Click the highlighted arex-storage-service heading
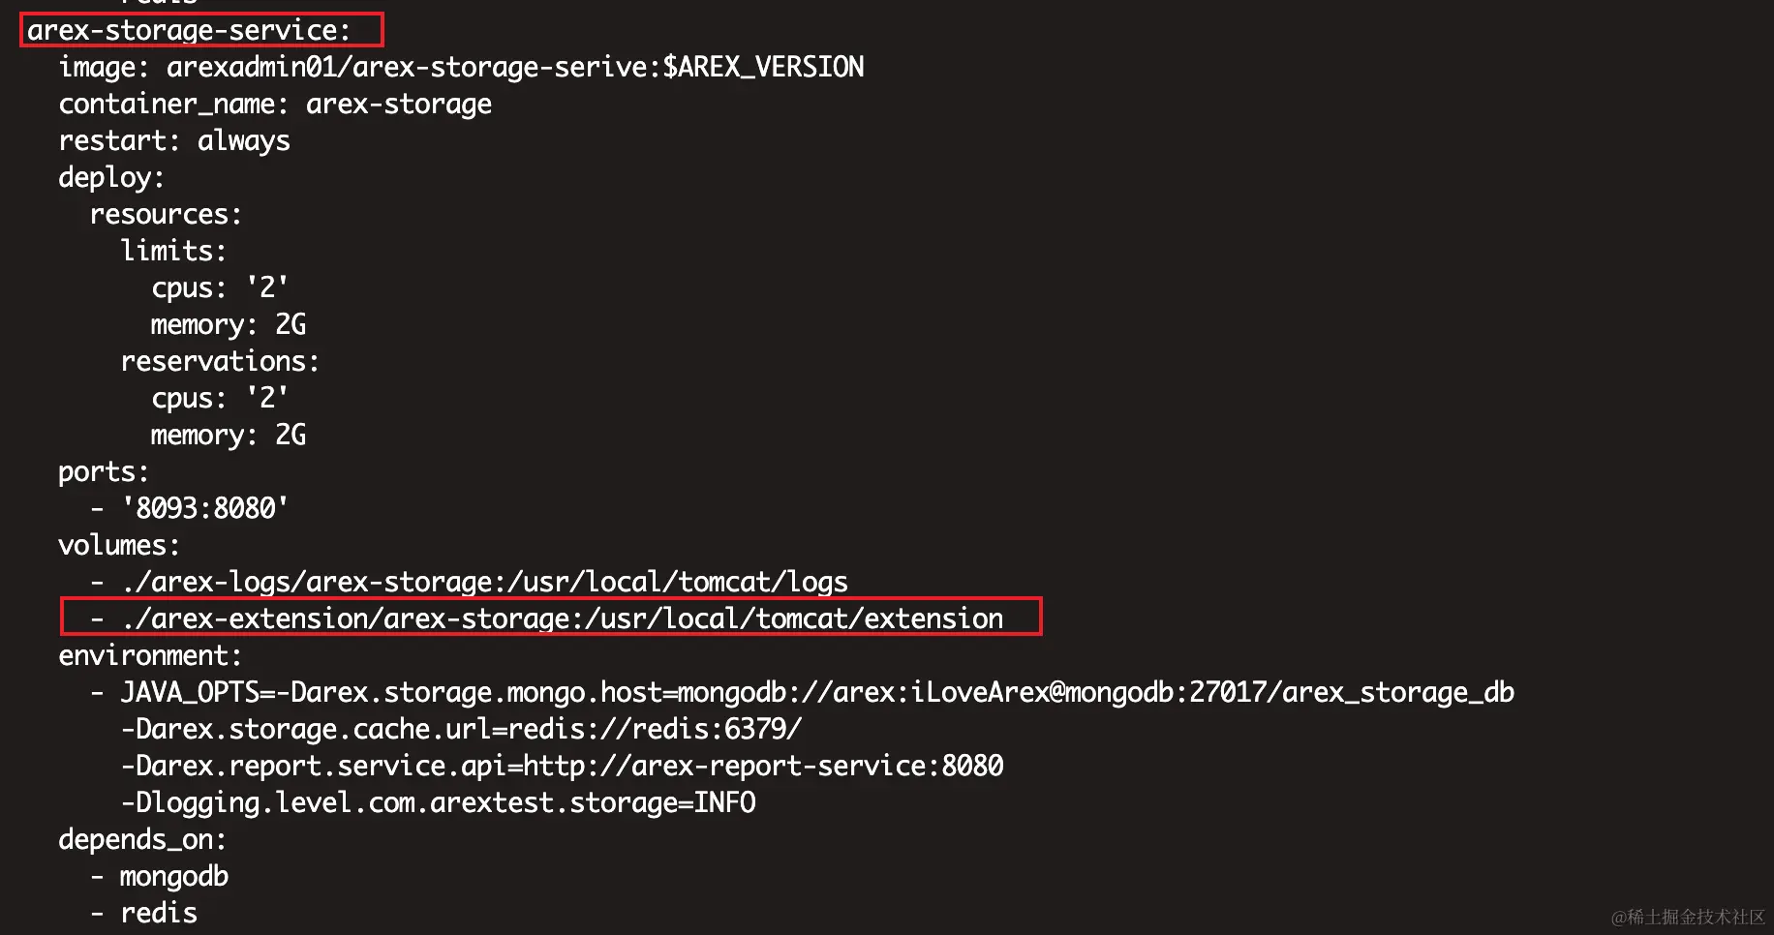Screen dimensions: 1774x935 [x=188, y=30]
